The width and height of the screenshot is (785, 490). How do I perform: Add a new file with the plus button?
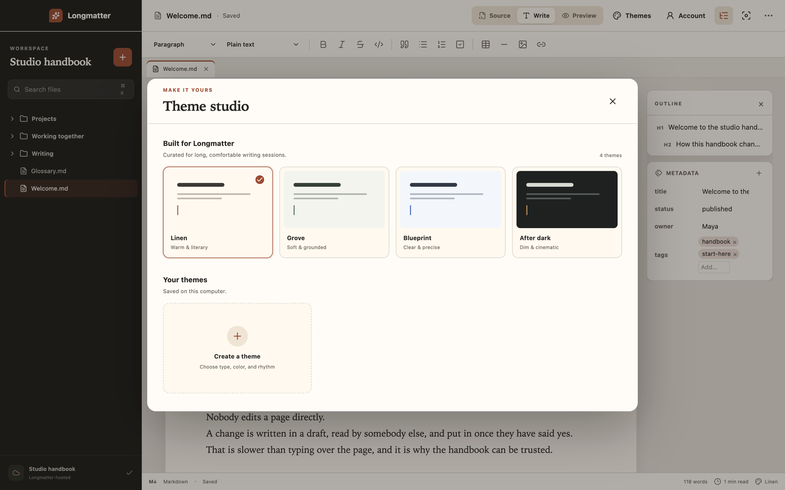tap(122, 57)
